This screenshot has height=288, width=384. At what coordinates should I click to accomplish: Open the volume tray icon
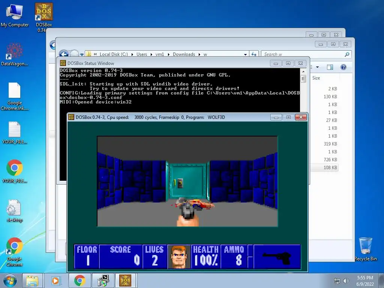[x=346, y=281]
